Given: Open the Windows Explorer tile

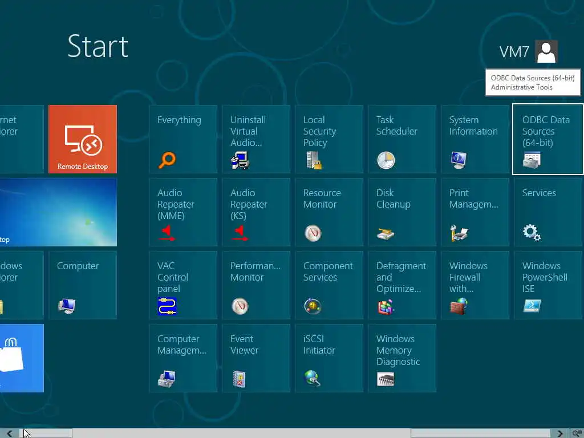Looking at the screenshot, I should [22, 285].
